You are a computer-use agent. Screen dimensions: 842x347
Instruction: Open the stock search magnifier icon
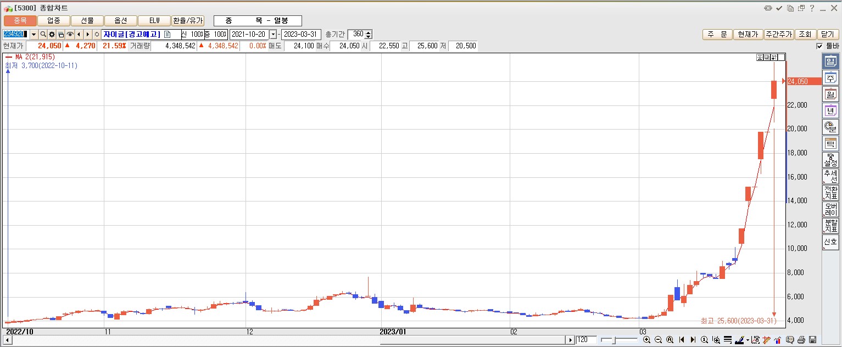pyautogui.click(x=43, y=35)
